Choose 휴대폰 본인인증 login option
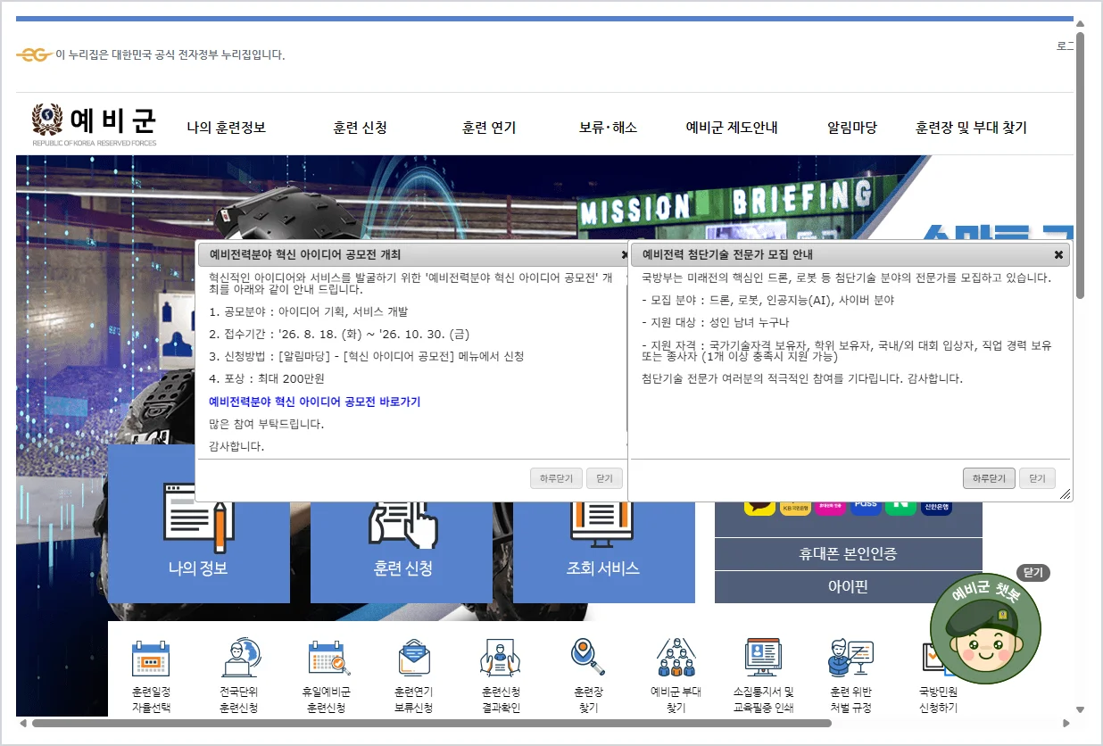Screen dimensions: 1103x746 pos(848,553)
